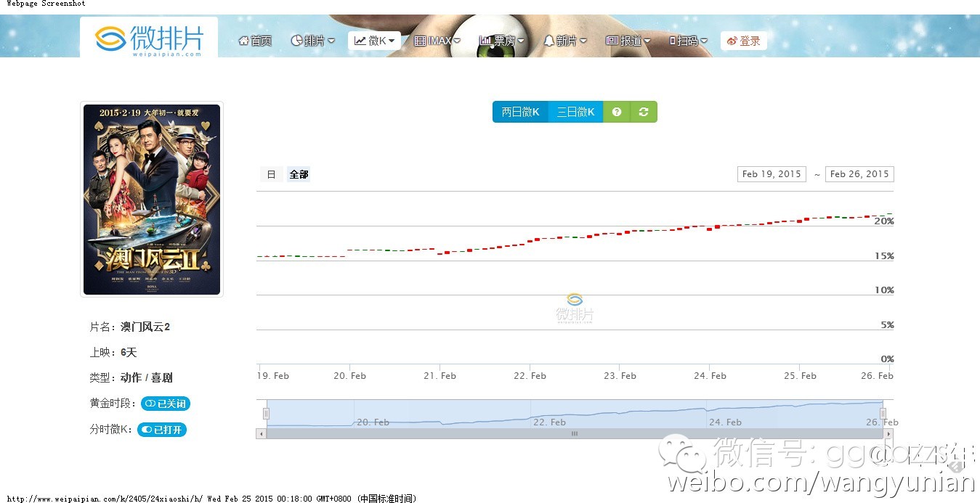
Task: Click the Feb 19, 2015 start date field
Action: tap(772, 174)
